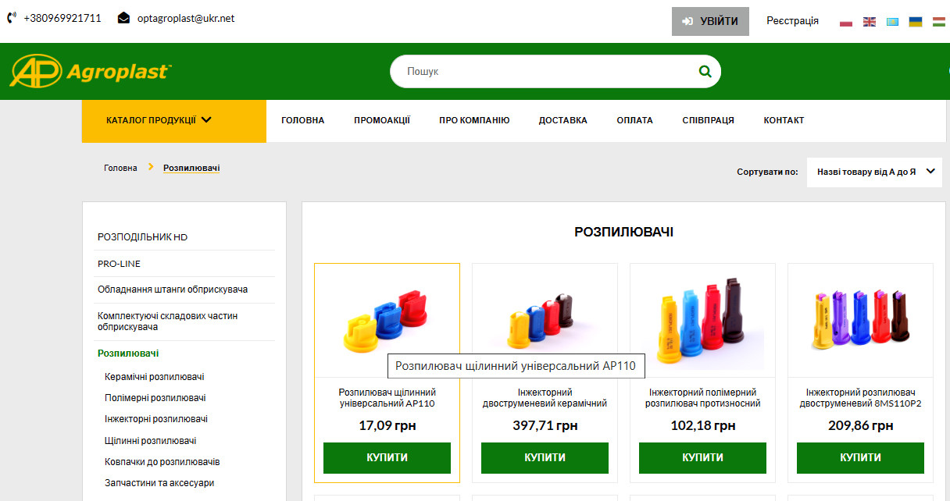Open the полімерний протизносний nozzle image
This screenshot has height=501, width=950.
click(x=702, y=322)
